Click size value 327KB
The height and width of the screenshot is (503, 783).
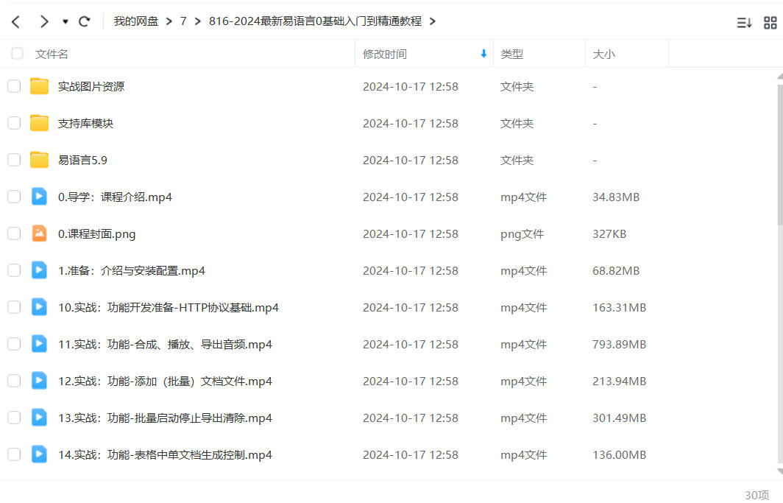click(x=609, y=233)
